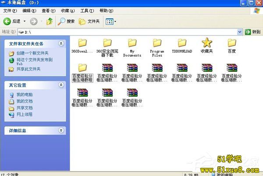Select the 收藏夹 star folder icon

[207, 43]
